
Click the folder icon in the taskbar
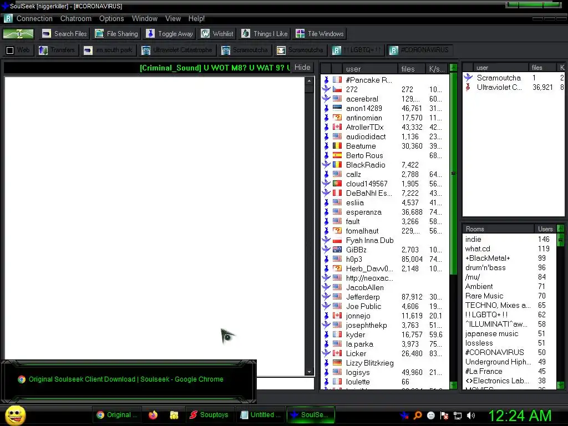pos(174,415)
